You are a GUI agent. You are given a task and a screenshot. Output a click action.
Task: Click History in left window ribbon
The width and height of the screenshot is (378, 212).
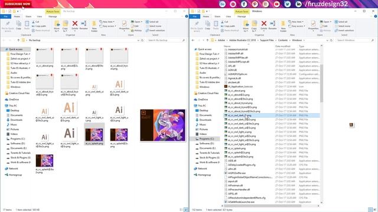[136, 31]
